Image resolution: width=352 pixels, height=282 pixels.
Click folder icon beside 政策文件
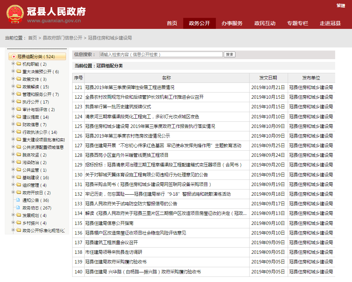click(x=19, y=79)
